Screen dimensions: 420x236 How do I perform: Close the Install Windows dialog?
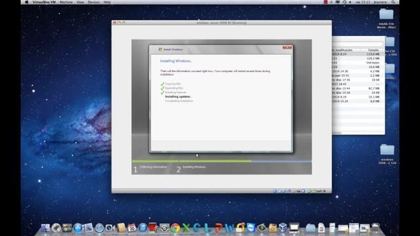[287, 48]
